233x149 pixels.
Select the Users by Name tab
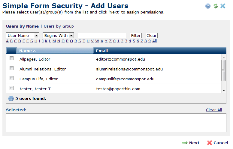click(x=22, y=26)
